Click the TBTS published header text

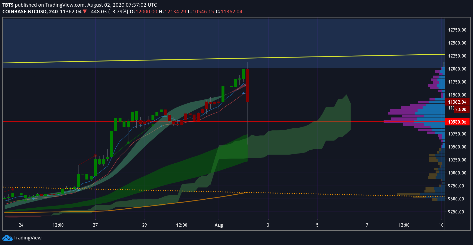(80, 5)
